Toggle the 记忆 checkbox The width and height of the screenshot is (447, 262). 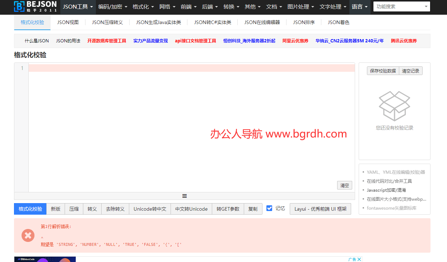tap(269, 208)
